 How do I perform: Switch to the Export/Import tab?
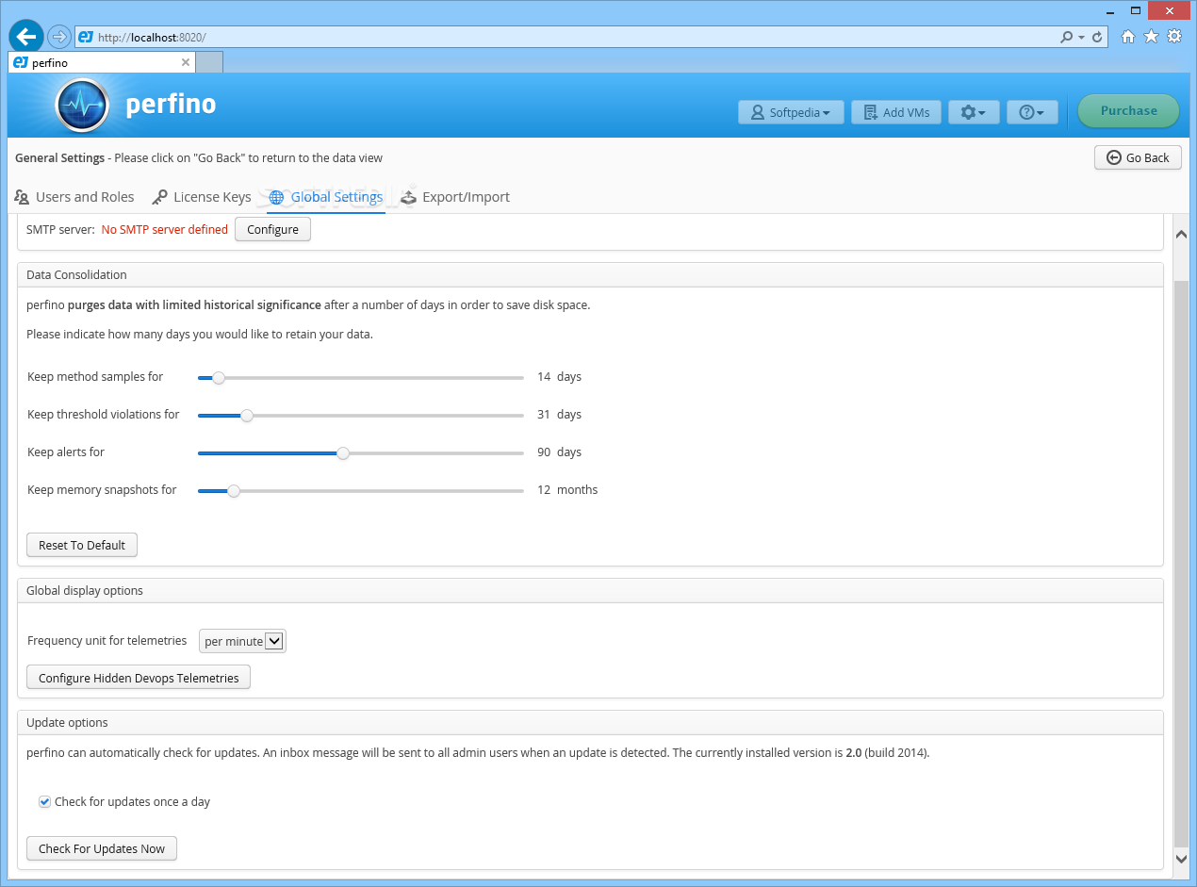point(455,197)
